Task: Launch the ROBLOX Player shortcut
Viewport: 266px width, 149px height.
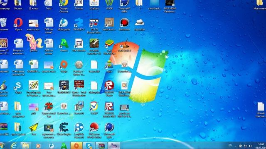Action: tap(109, 89)
